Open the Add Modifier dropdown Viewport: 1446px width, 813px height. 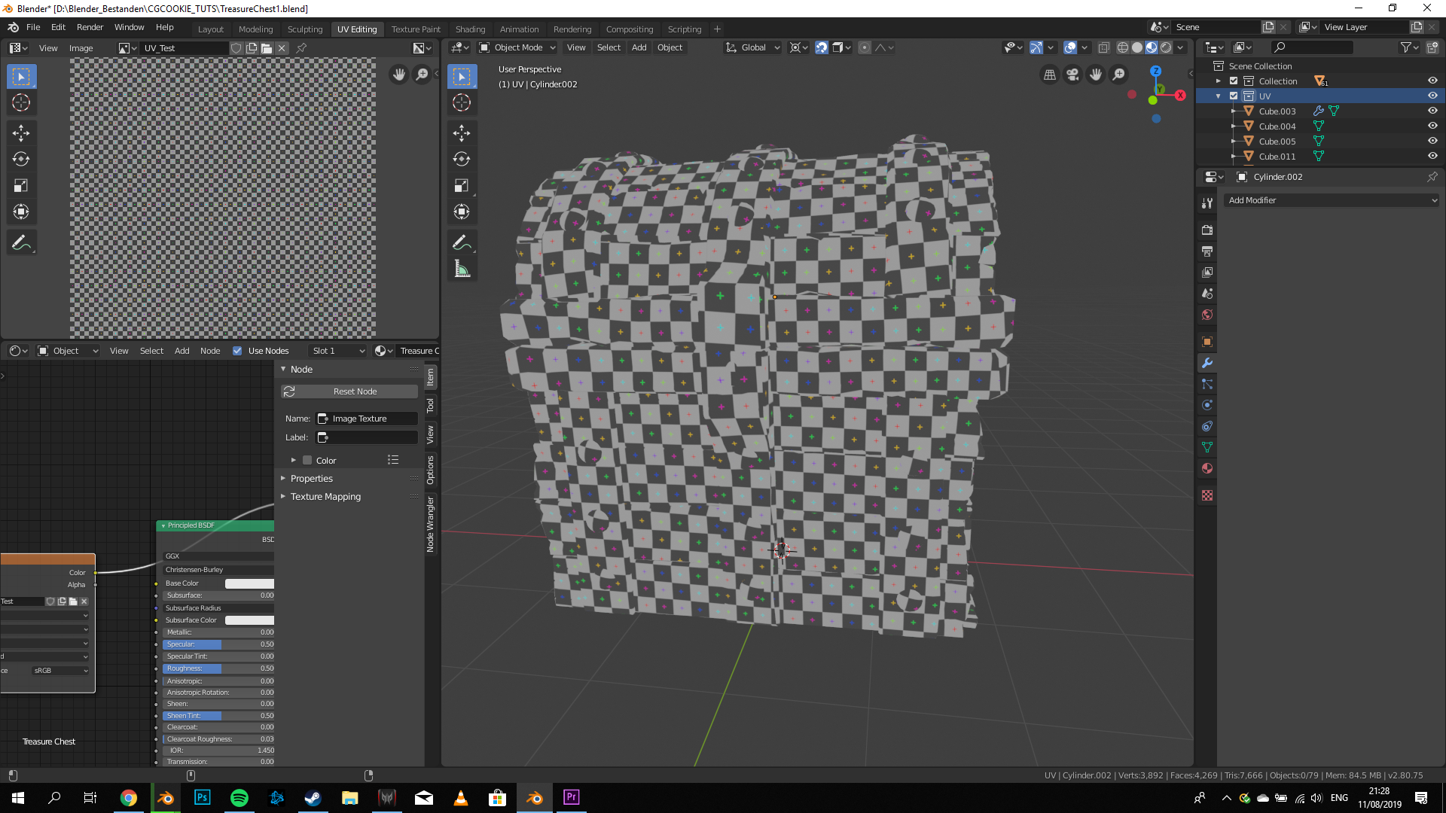coord(1332,200)
